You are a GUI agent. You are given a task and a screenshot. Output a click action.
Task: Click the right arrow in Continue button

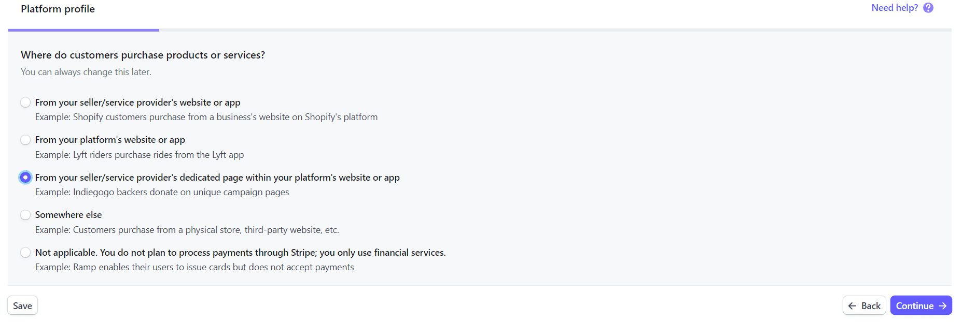pyautogui.click(x=942, y=306)
